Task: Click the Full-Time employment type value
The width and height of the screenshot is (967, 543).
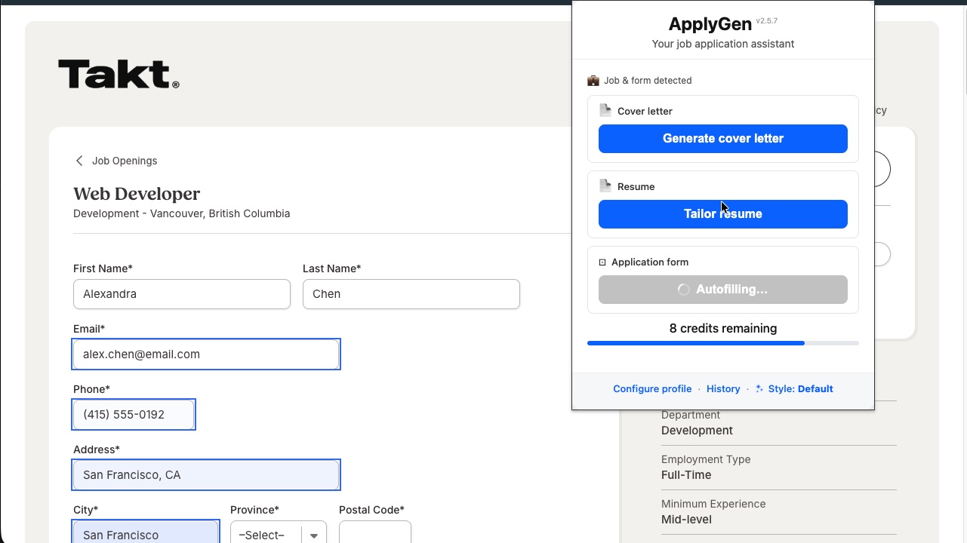Action: click(x=686, y=475)
